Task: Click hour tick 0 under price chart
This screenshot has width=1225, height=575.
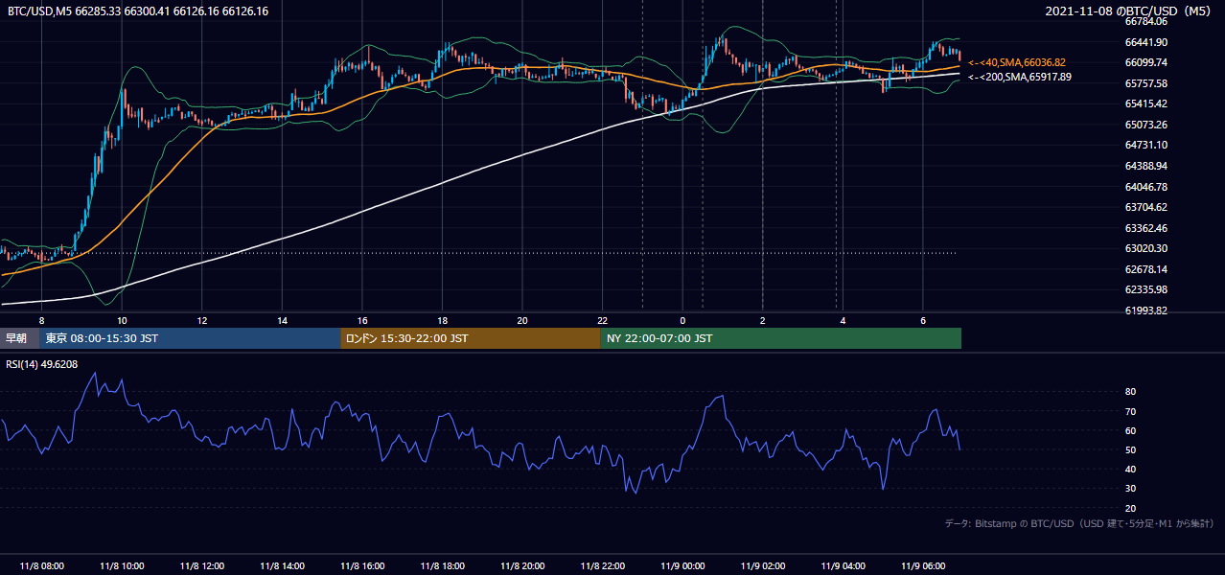Action: (x=682, y=320)
